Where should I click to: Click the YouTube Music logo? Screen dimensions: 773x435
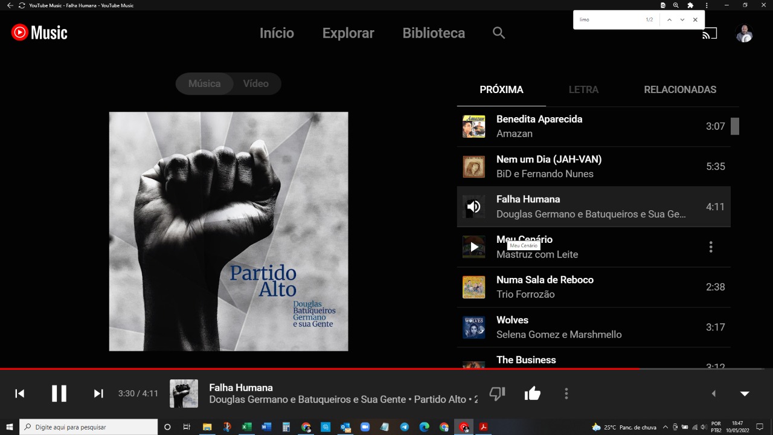coord(39,33)
